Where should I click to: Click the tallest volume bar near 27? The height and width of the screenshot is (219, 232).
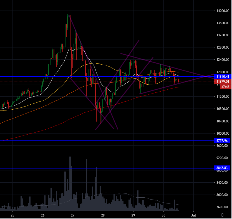tap(70, 183)
